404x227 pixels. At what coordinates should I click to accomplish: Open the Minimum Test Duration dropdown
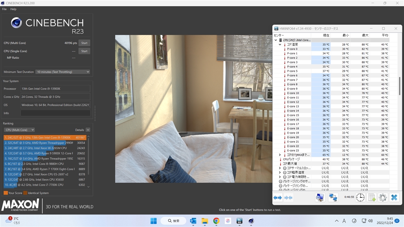[63, 72]
